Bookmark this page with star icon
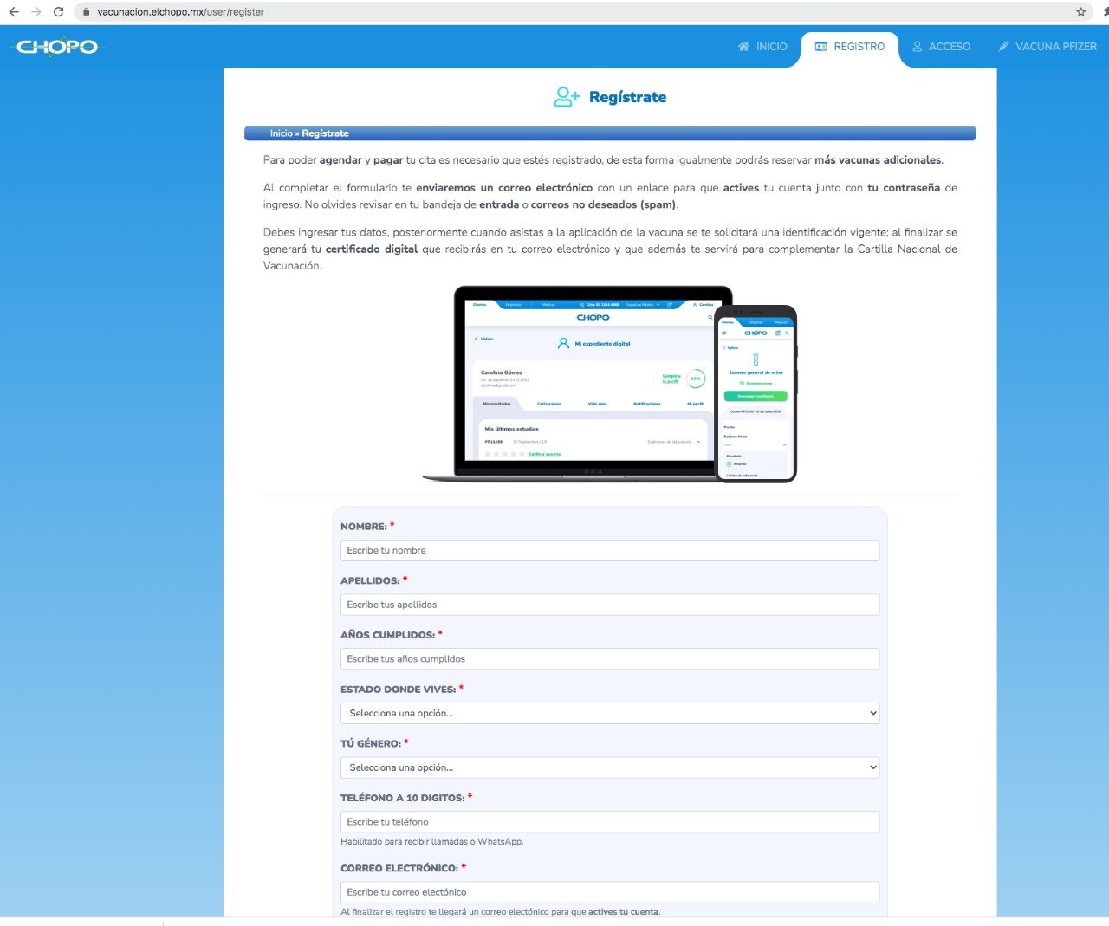This screenshot has width=1109, height=926. pyautogui.click(x=1080, y=12)
